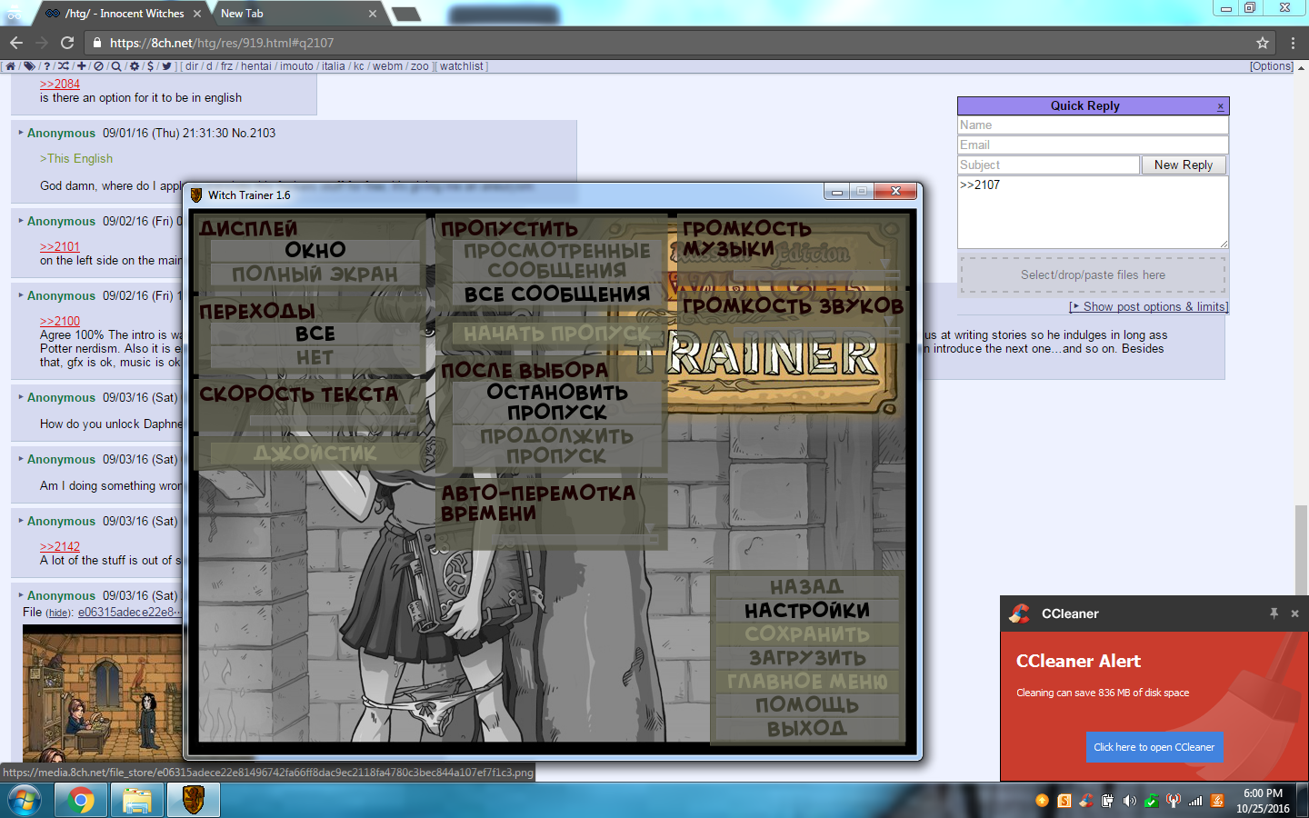Open the question mark help icon
The image size is (1309, 818).
(47, 66)
